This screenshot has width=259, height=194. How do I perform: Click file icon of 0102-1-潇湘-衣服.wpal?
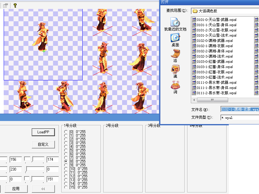tap(194, 46)
